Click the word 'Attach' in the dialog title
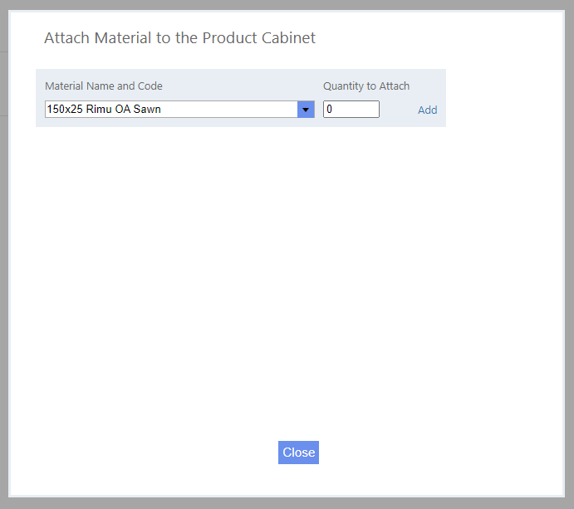The image size is (574, 509). pyautogui.click(x=66, y=38)
